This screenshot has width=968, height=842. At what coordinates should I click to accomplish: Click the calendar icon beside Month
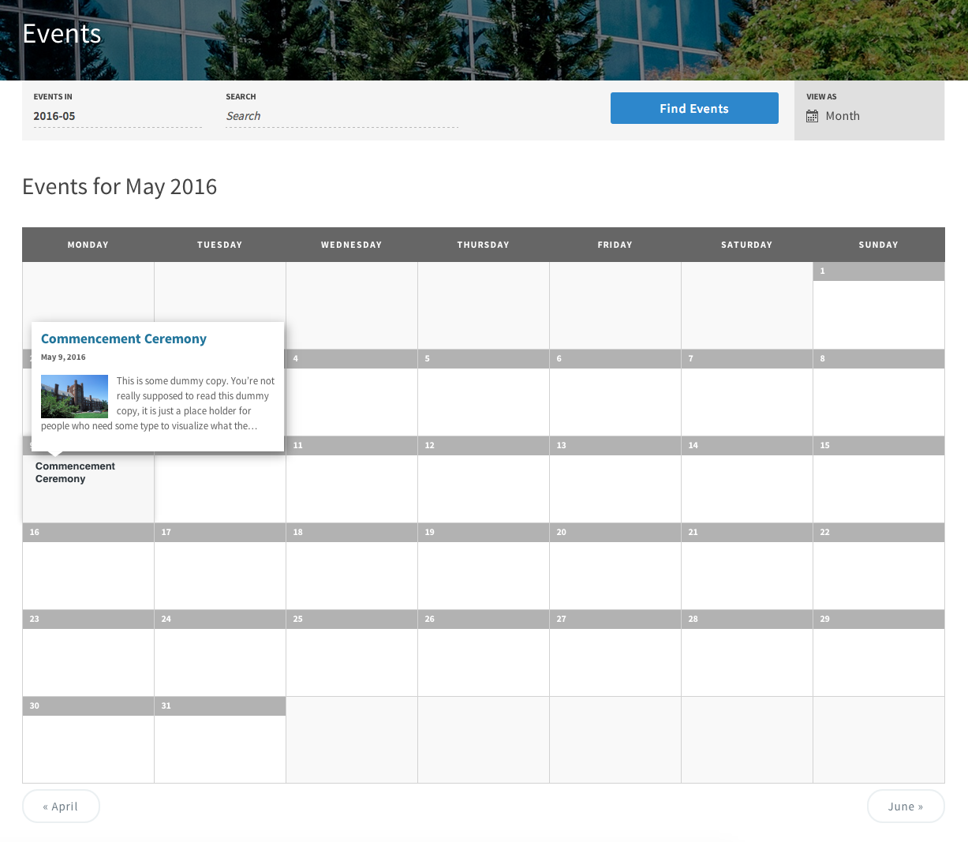pos(812,116)
